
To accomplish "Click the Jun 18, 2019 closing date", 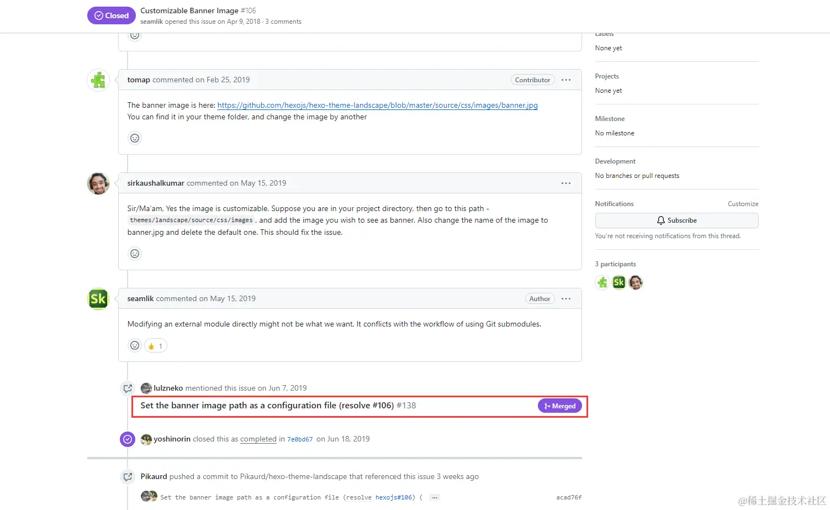I will coord(348,439).
